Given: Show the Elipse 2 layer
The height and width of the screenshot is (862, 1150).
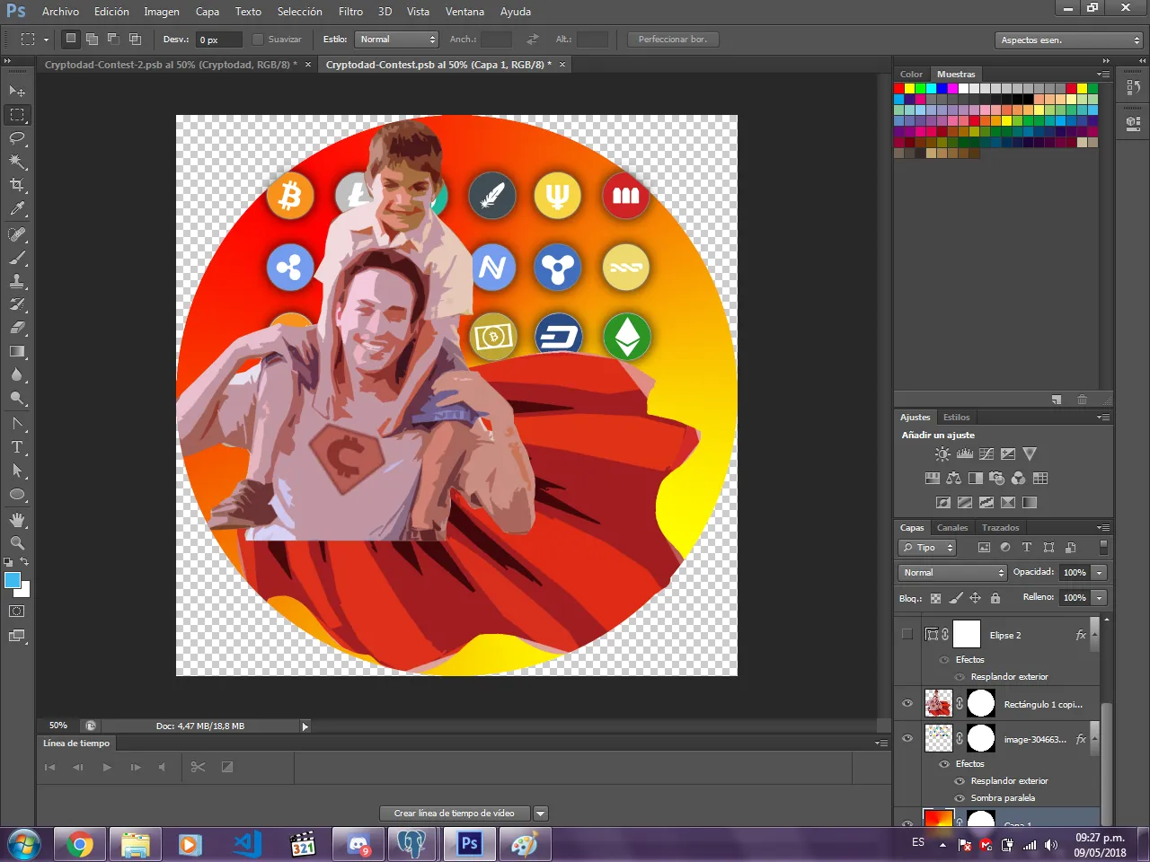Looking at the screenshot, I should (907, 635).
